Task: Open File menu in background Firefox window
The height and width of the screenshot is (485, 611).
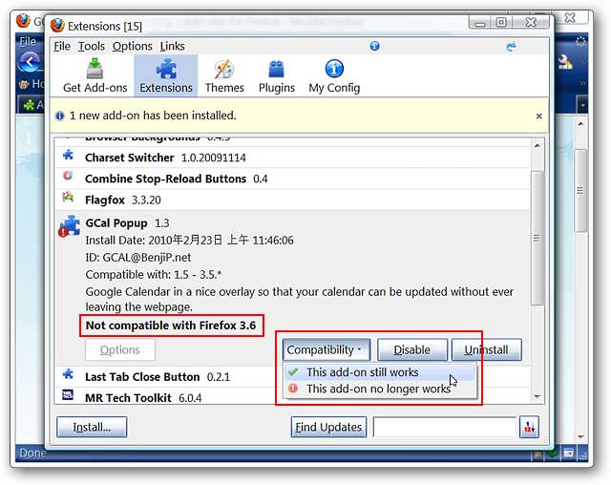Action: tap(28, 41)
